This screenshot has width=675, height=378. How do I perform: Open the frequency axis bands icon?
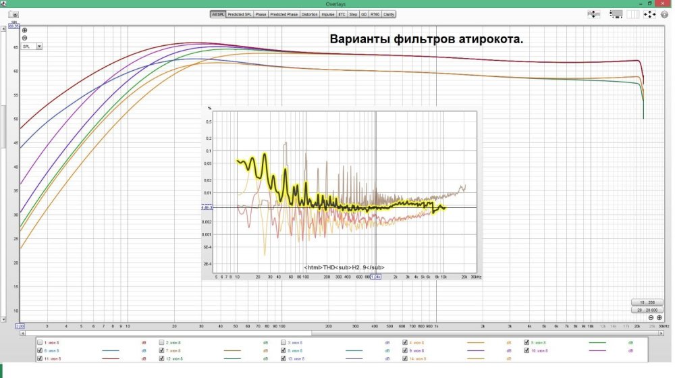pos(633,14)
